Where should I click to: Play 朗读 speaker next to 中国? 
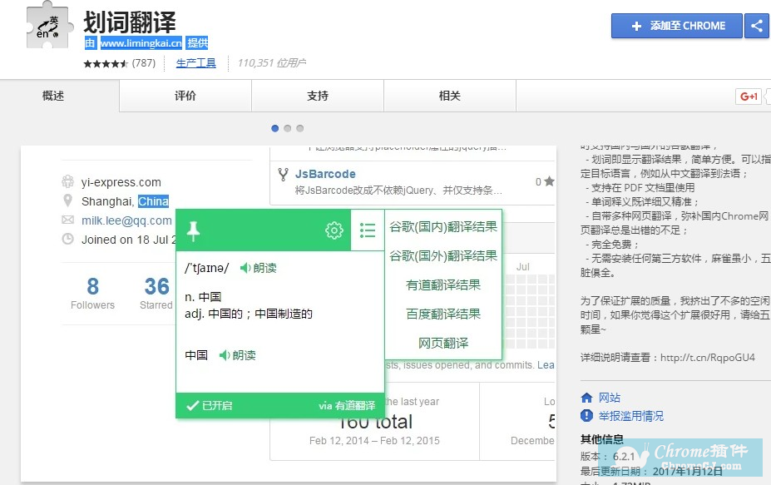238,355
